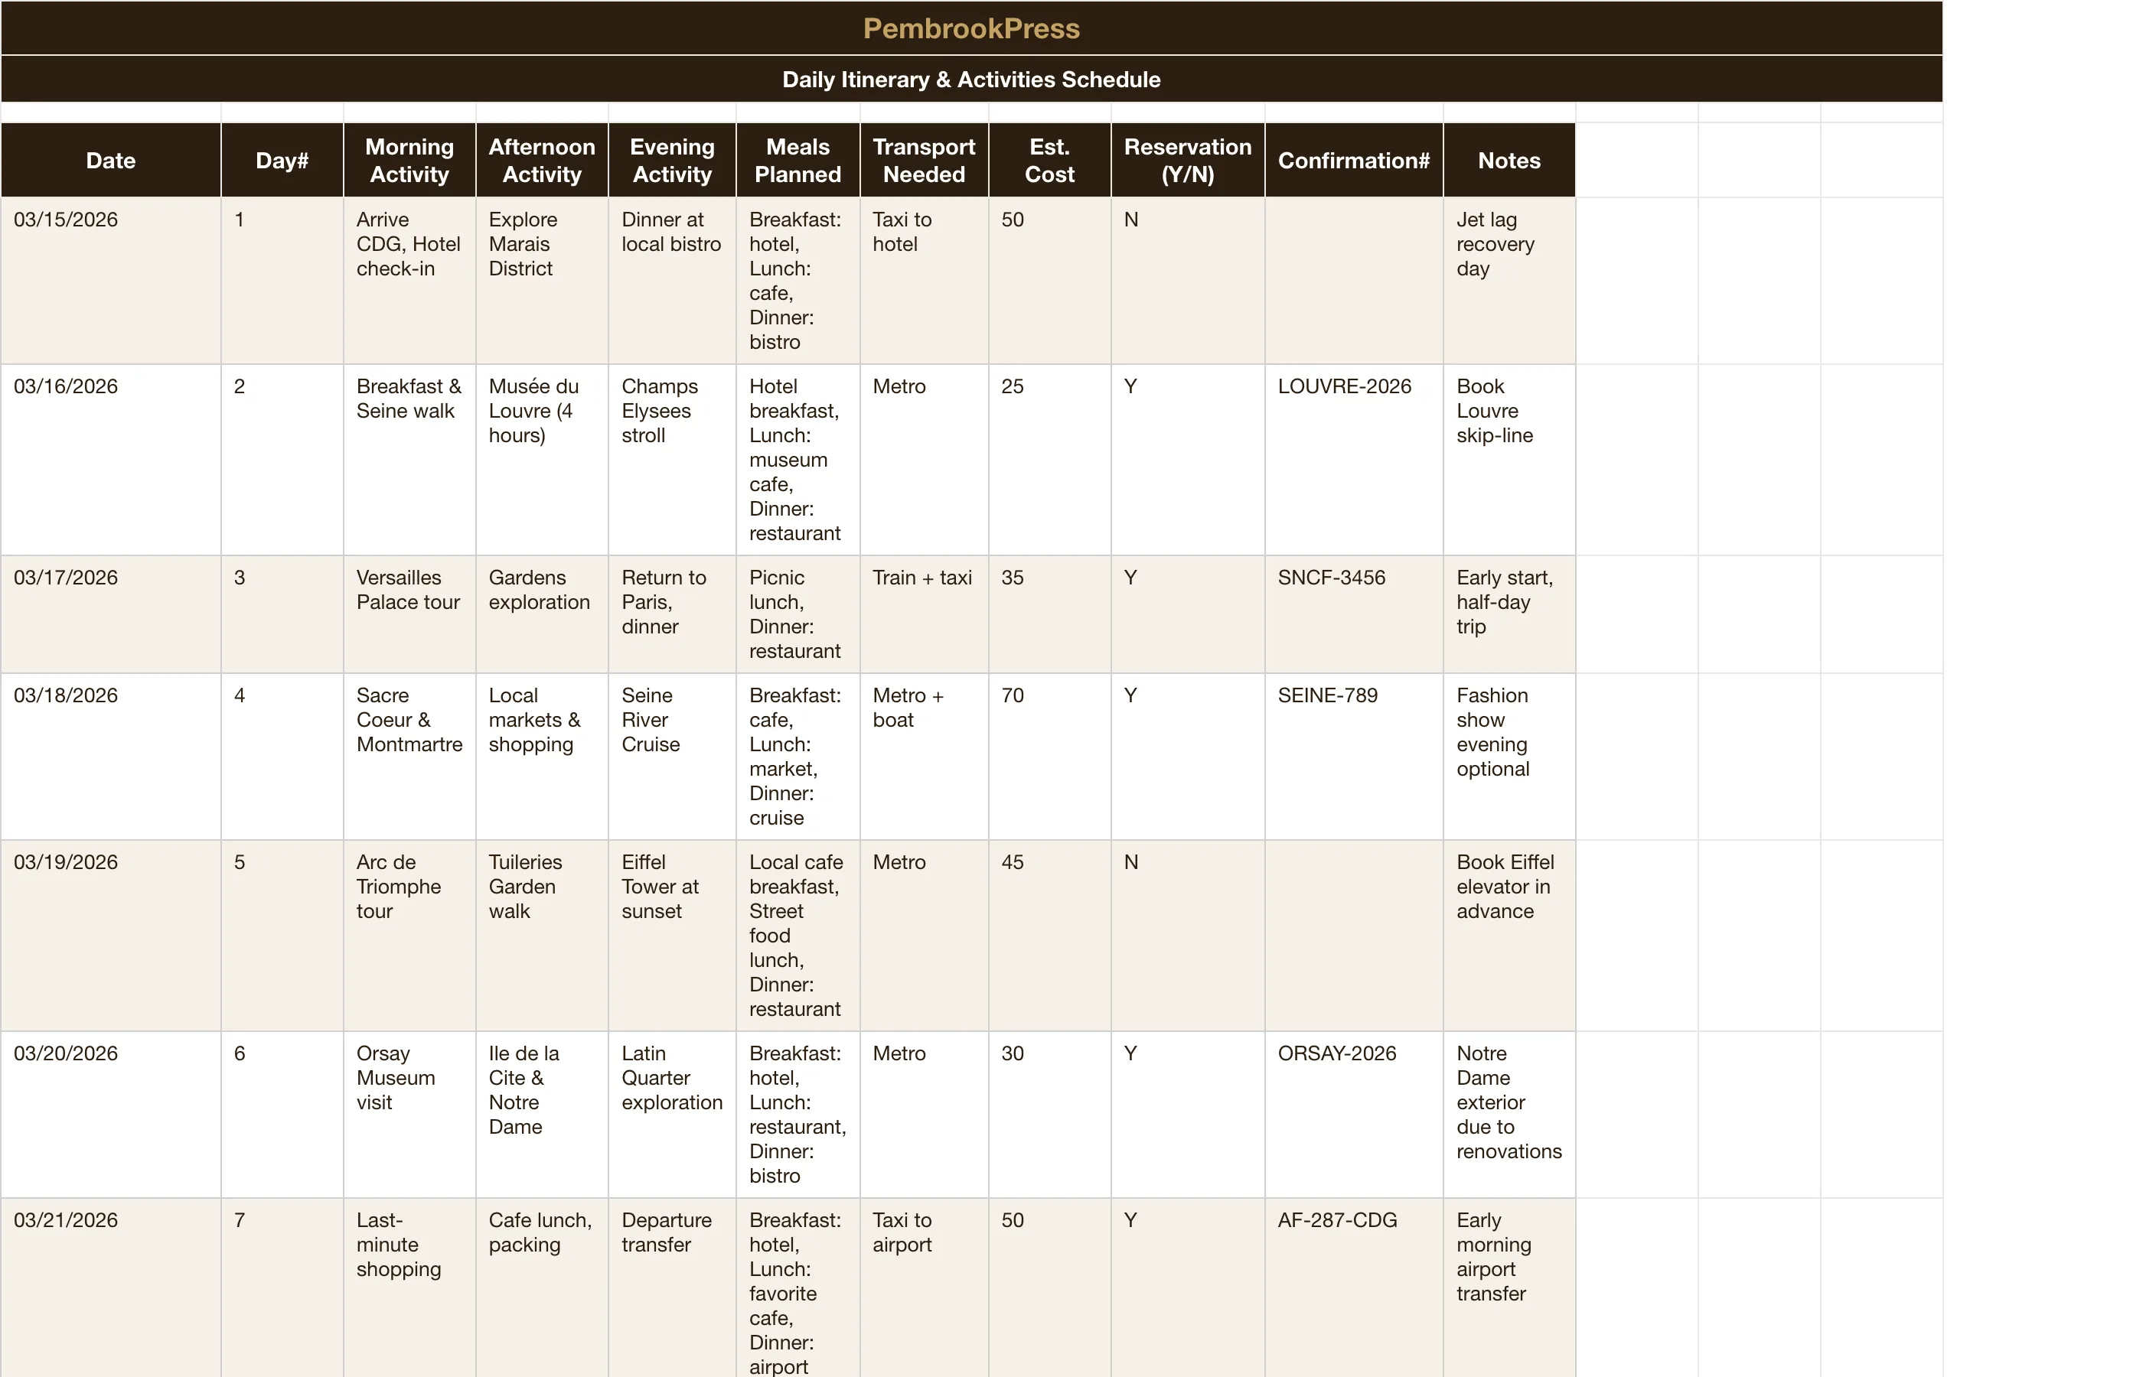This screenshot has height=1377, width=2143.
Task: Click the Eiffel Tower at sunset cell
Action: pyautogui.click(x=673, y=936)
